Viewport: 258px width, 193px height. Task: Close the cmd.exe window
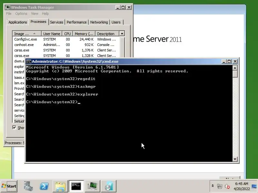[x=235, y=61]
